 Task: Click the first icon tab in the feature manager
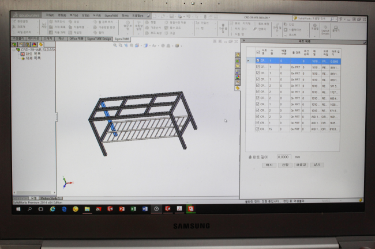[14, 44]
